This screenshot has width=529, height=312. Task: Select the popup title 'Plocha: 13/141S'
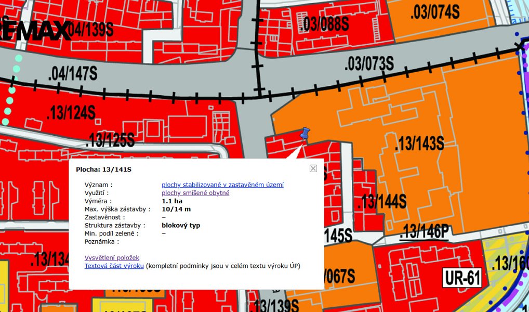[x=103, y=170]
